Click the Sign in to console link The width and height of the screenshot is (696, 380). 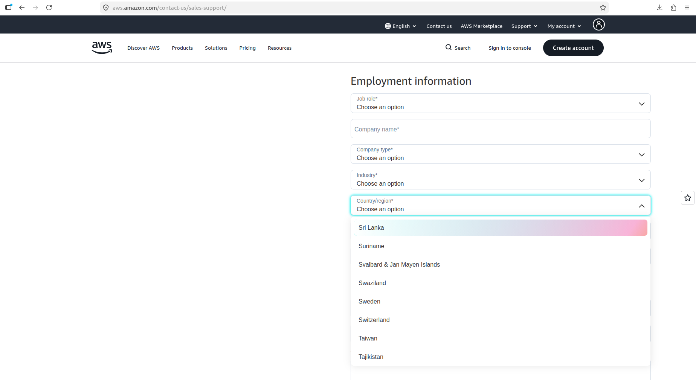[x=510, y=48]
